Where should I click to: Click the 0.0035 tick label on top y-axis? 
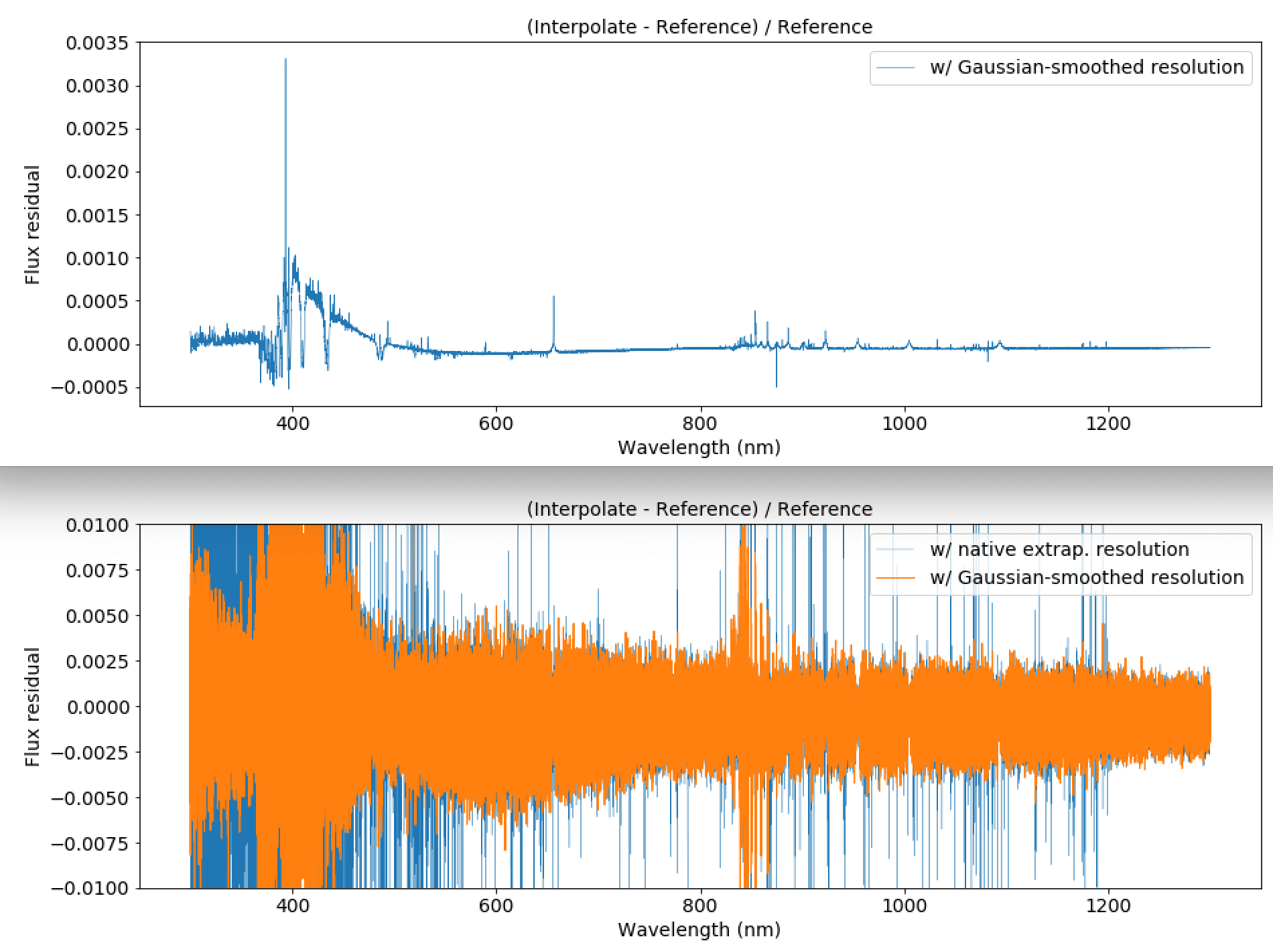[x=96, y=44]
